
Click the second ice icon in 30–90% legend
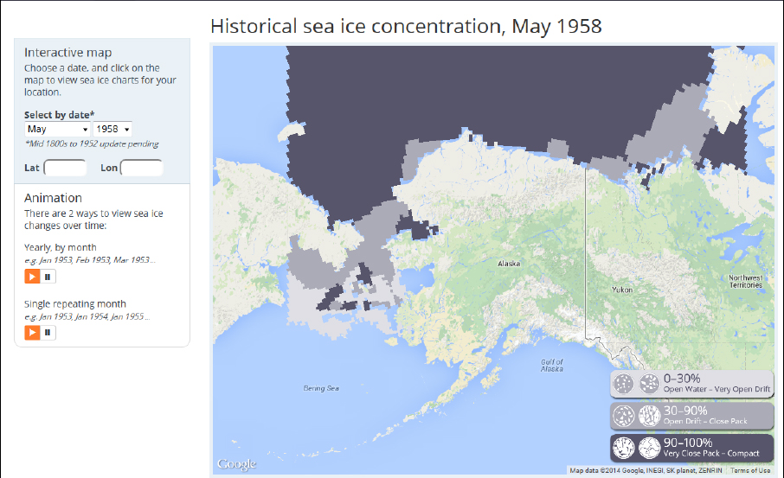[x=649, y=416]
